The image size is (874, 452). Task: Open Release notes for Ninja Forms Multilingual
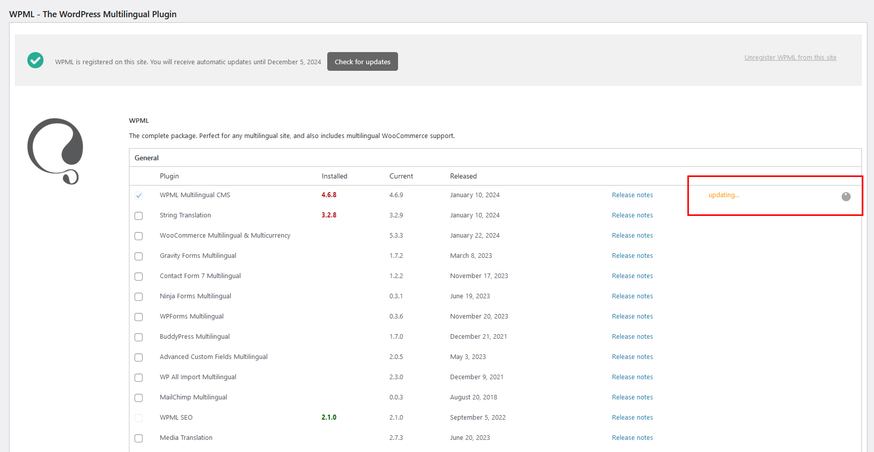pyautogui.click(x=632, y=296)
